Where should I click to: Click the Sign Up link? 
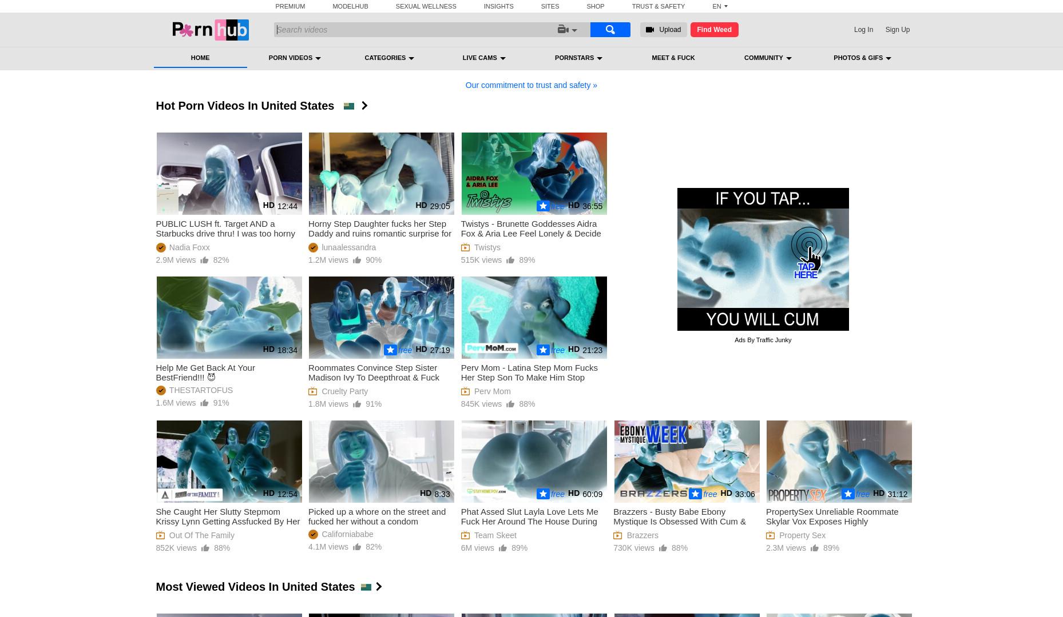(897, 30)
